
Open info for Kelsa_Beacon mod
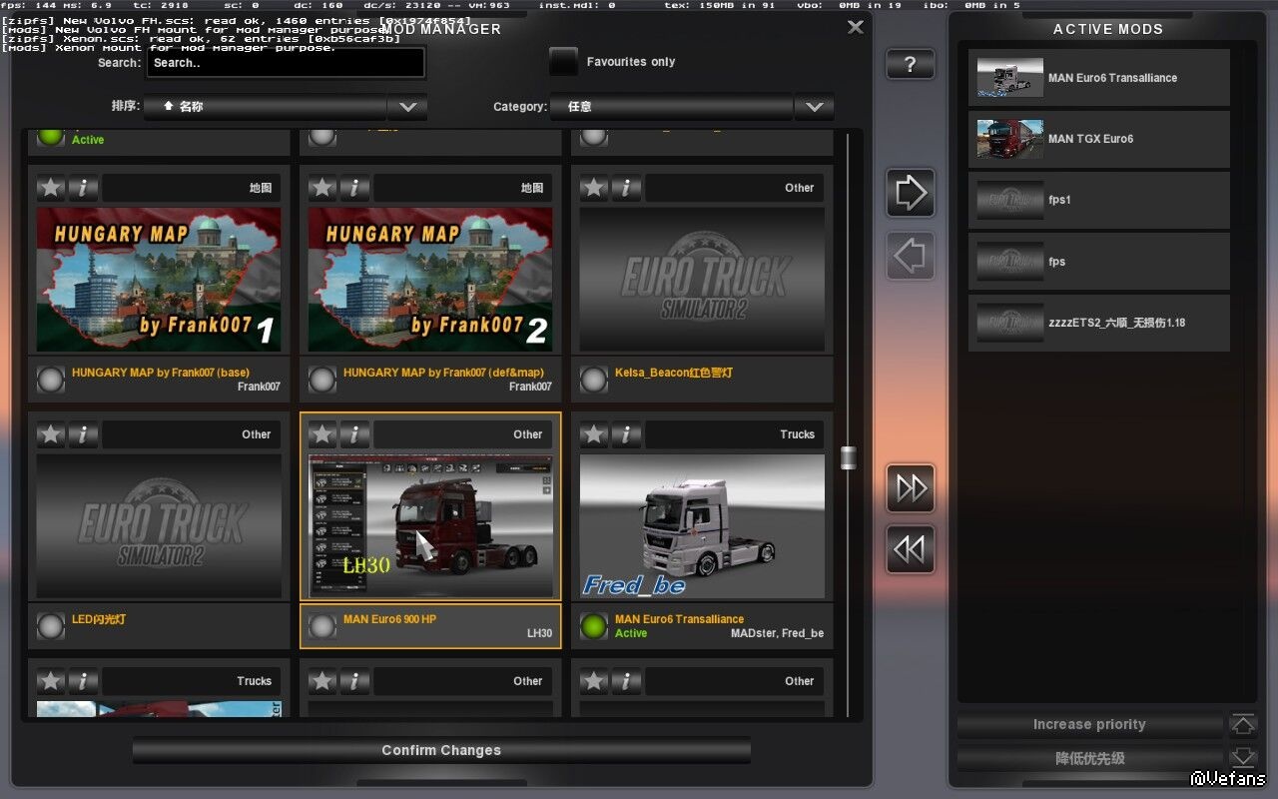tap(626, 188)
